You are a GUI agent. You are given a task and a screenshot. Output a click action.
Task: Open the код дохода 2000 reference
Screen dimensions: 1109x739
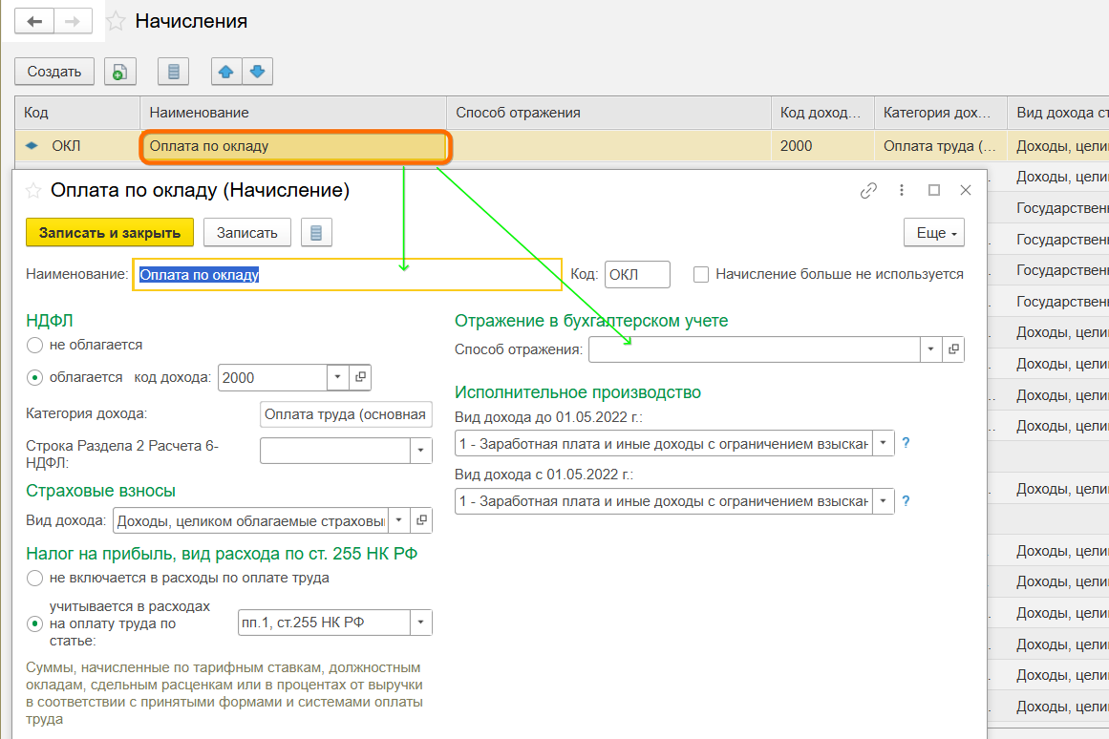tap(361, 377)
